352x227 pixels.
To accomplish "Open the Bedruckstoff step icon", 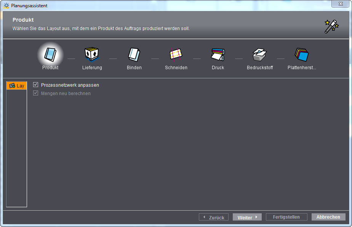I will point(259,55).
